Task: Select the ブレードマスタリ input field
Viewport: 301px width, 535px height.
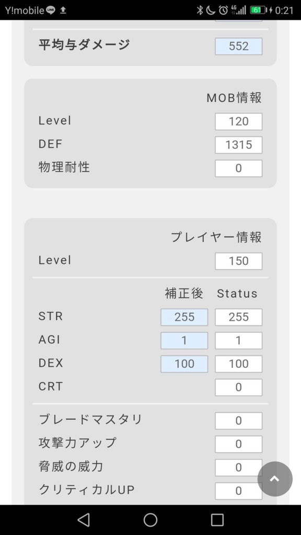Action: (238, 421)
